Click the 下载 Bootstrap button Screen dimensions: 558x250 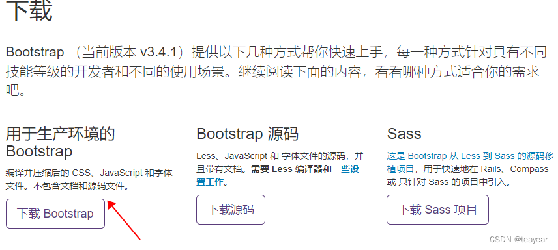55,214
